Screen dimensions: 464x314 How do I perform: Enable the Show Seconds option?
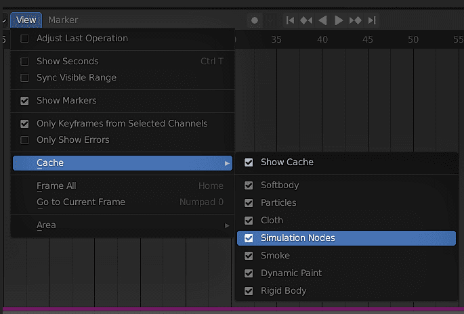tap(25, 62)
